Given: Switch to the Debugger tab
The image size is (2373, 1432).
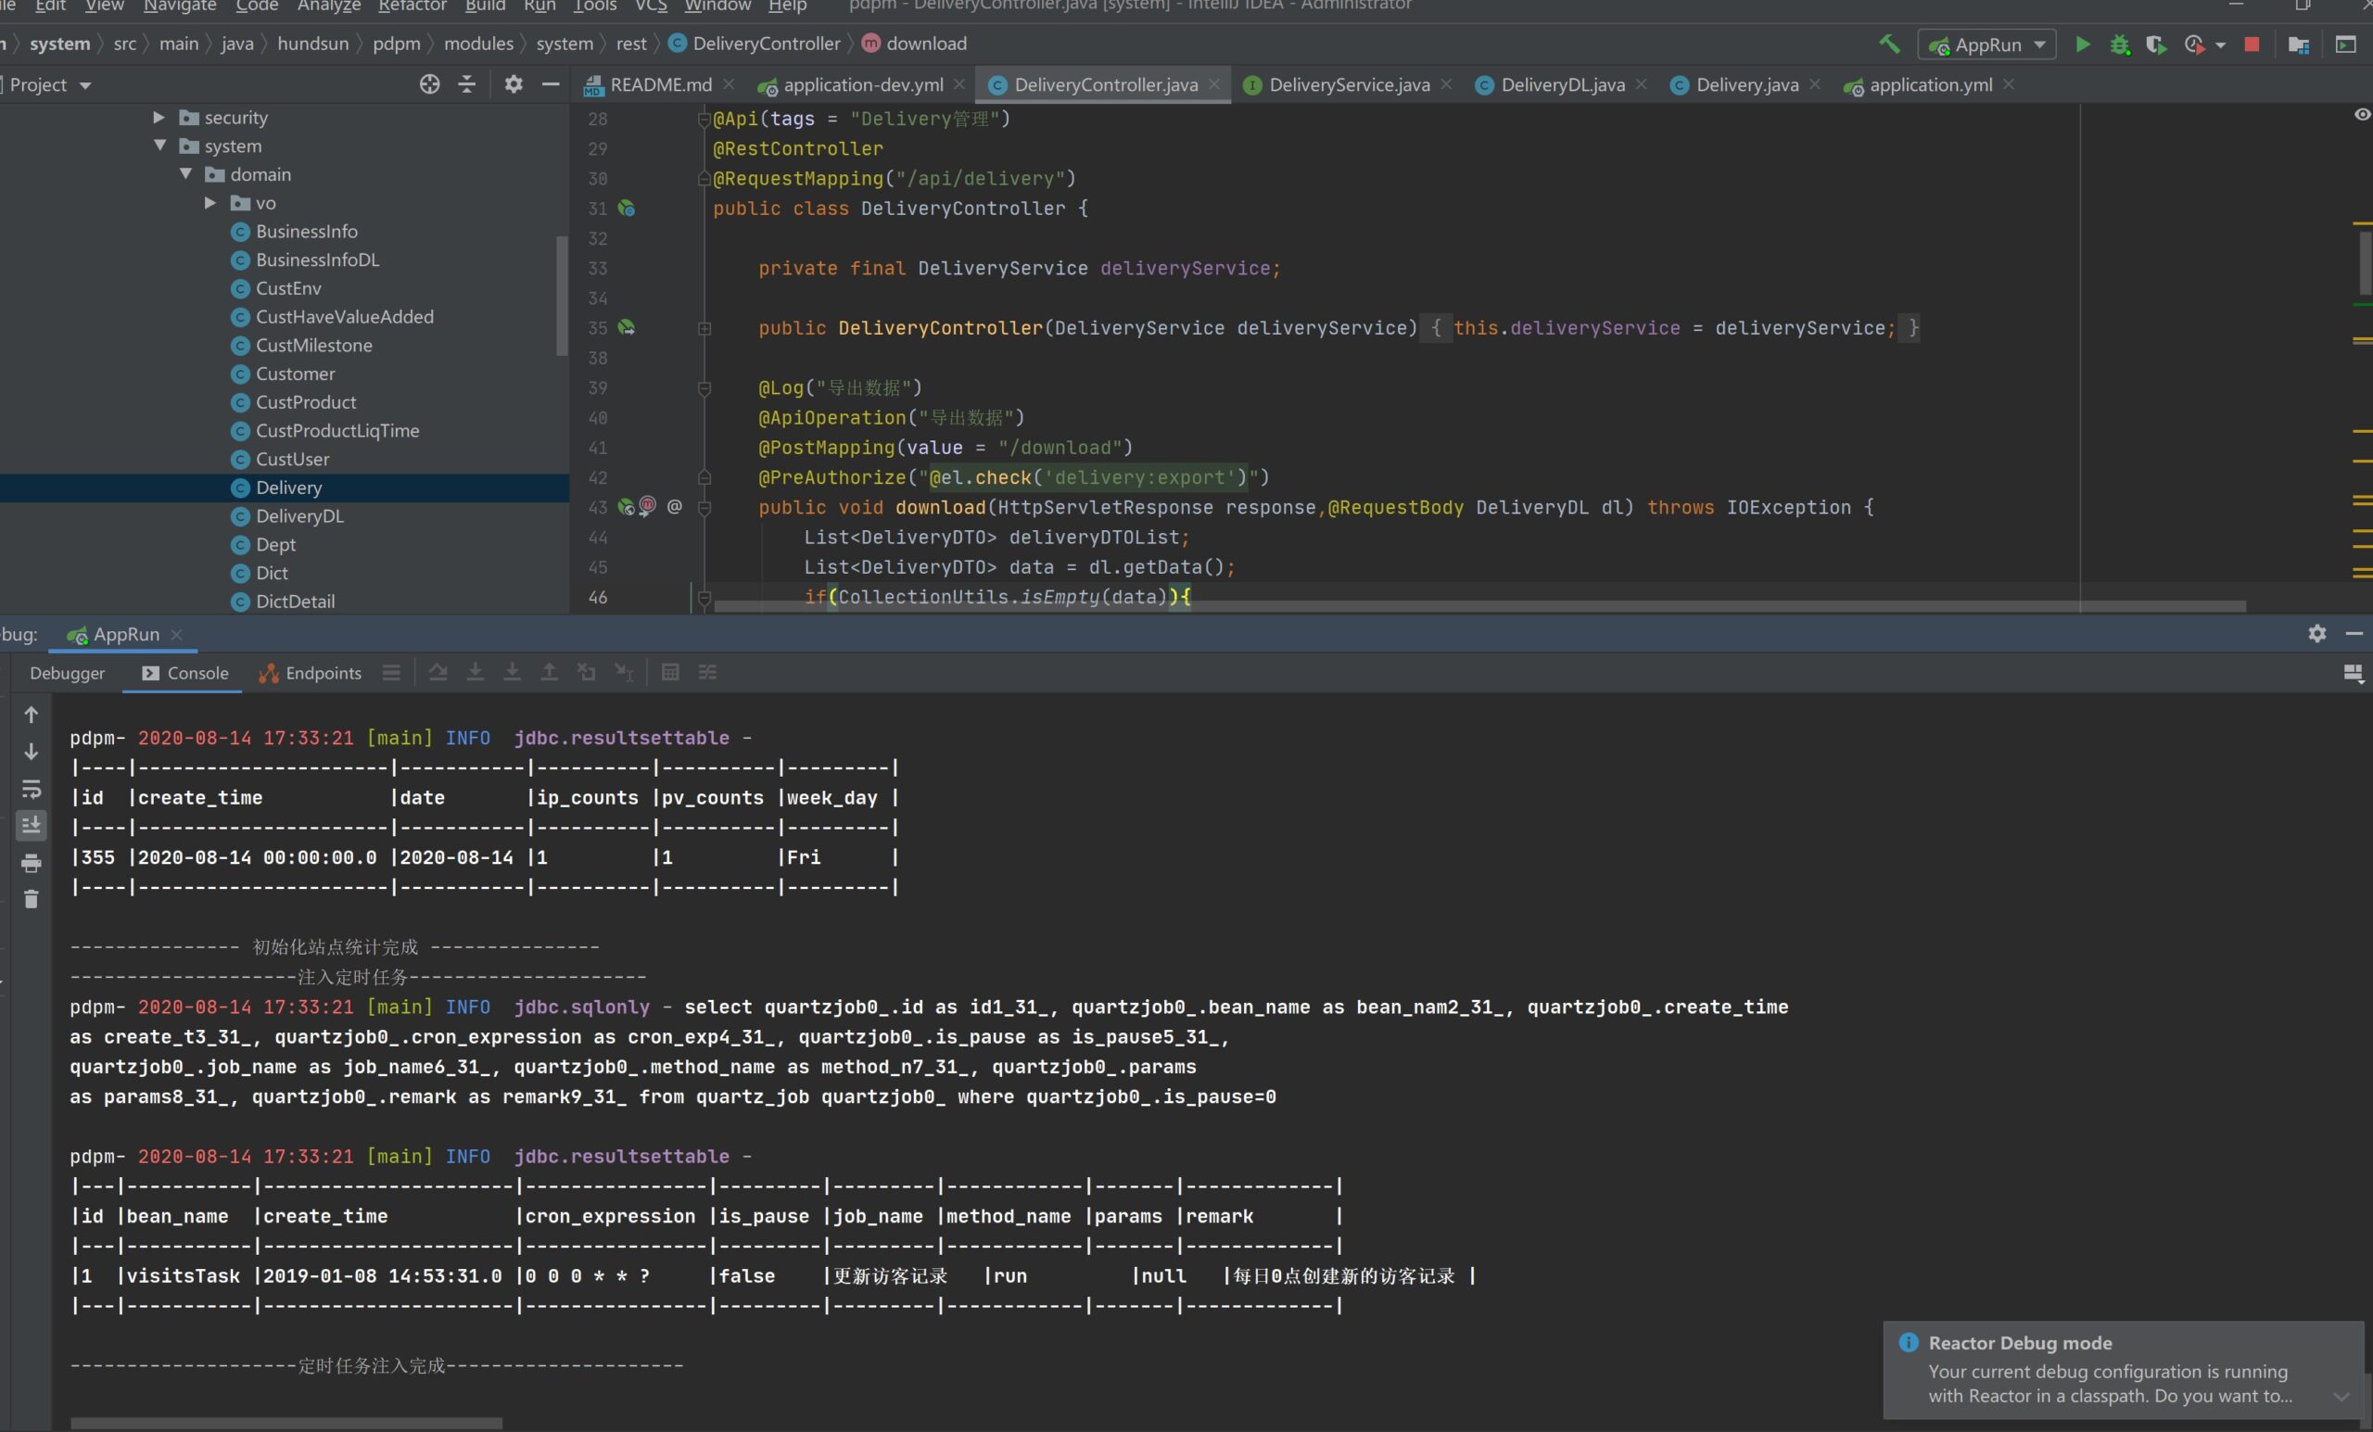Looking at the screenshot, I should pyautogui.click(x=67, y=673).
